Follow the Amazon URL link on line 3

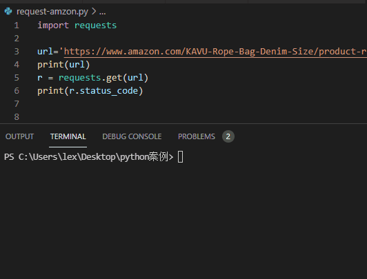(x=215, y=52)
